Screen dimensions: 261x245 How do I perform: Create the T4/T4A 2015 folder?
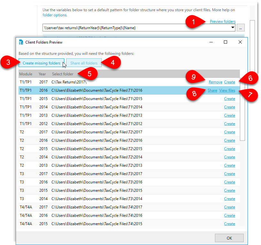pos(230,224)
